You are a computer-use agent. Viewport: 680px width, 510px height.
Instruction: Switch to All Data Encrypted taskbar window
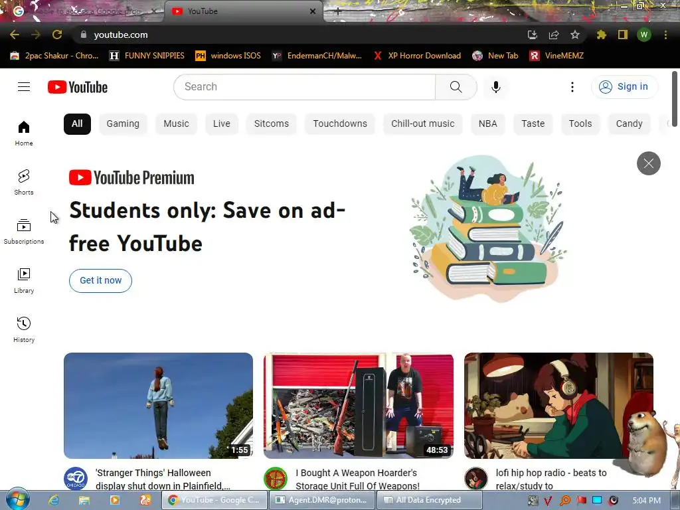tap(430, 500)
